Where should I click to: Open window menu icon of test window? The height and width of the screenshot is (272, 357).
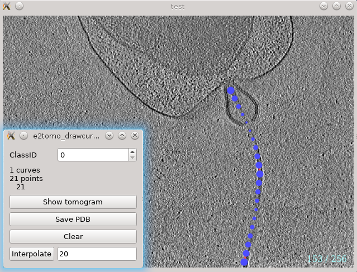point(7,6)
